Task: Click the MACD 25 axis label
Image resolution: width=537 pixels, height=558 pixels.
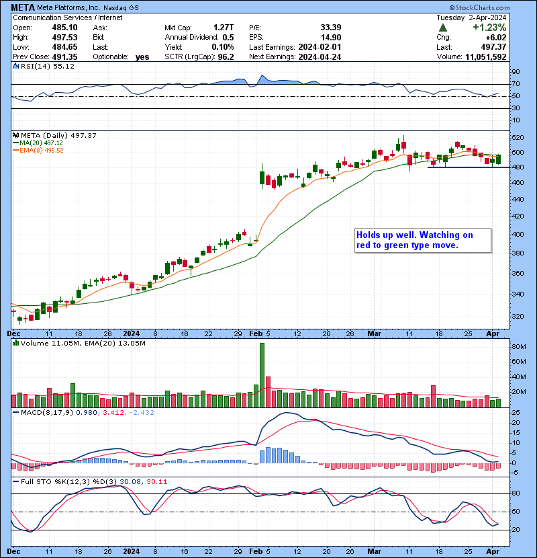Action: coord(516,413)
